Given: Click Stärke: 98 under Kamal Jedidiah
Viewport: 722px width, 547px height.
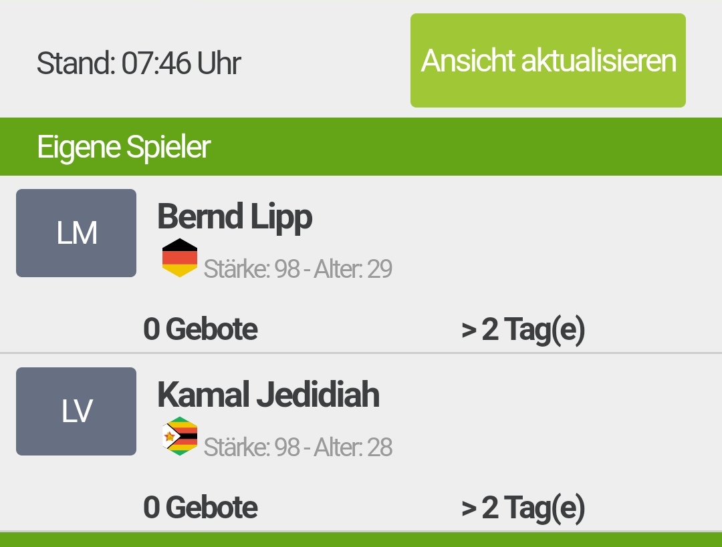Looking at the screenshot, I should tap(251, 447).
